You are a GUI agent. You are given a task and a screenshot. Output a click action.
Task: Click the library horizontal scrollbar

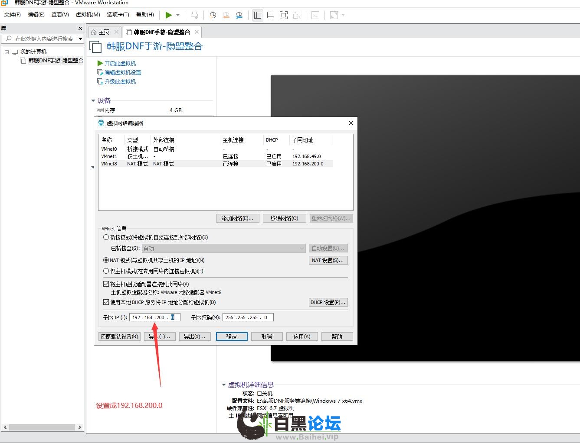click(x=43, y=427)
